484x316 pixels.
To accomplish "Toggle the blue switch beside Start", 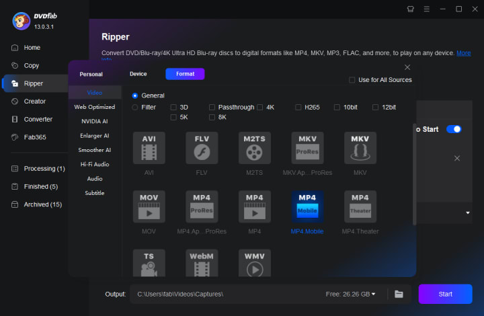I will [454, 129].
